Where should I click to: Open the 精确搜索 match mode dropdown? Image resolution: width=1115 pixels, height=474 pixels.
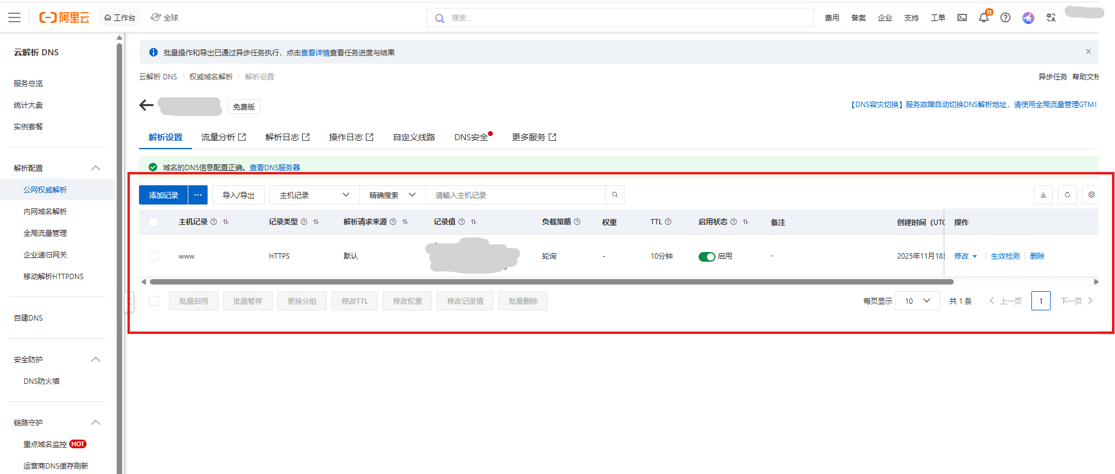[x=392, y=195]
